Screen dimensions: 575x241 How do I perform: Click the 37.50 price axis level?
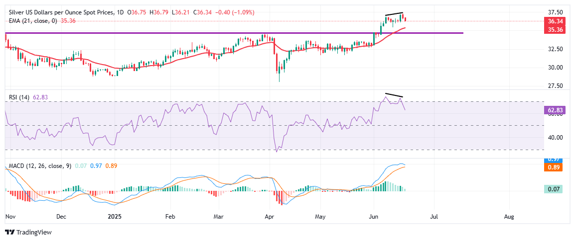pos(555,12)
